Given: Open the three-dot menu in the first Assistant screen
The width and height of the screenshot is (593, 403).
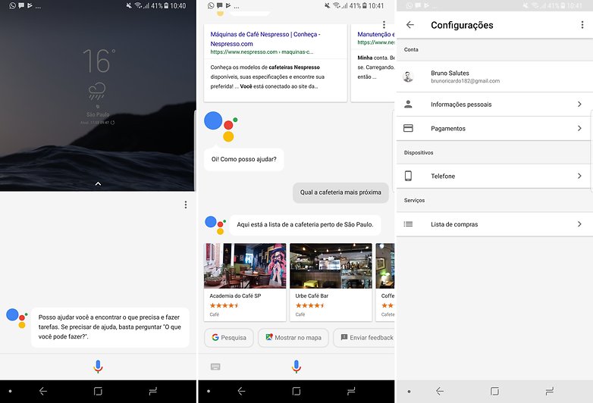Looking at the screenshot, I should click(185, 205).
